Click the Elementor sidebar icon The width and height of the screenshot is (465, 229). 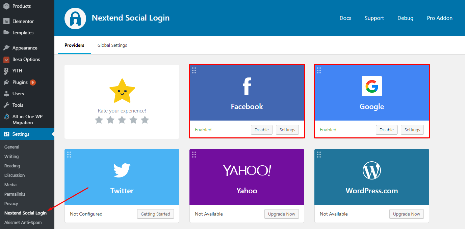6,21
